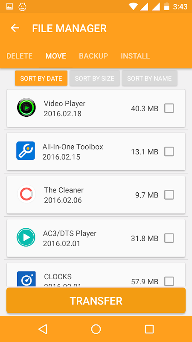The width and height of the screenshot is (192, 342).
Task: Open the INSTALL tab
Action: point(135,56)
